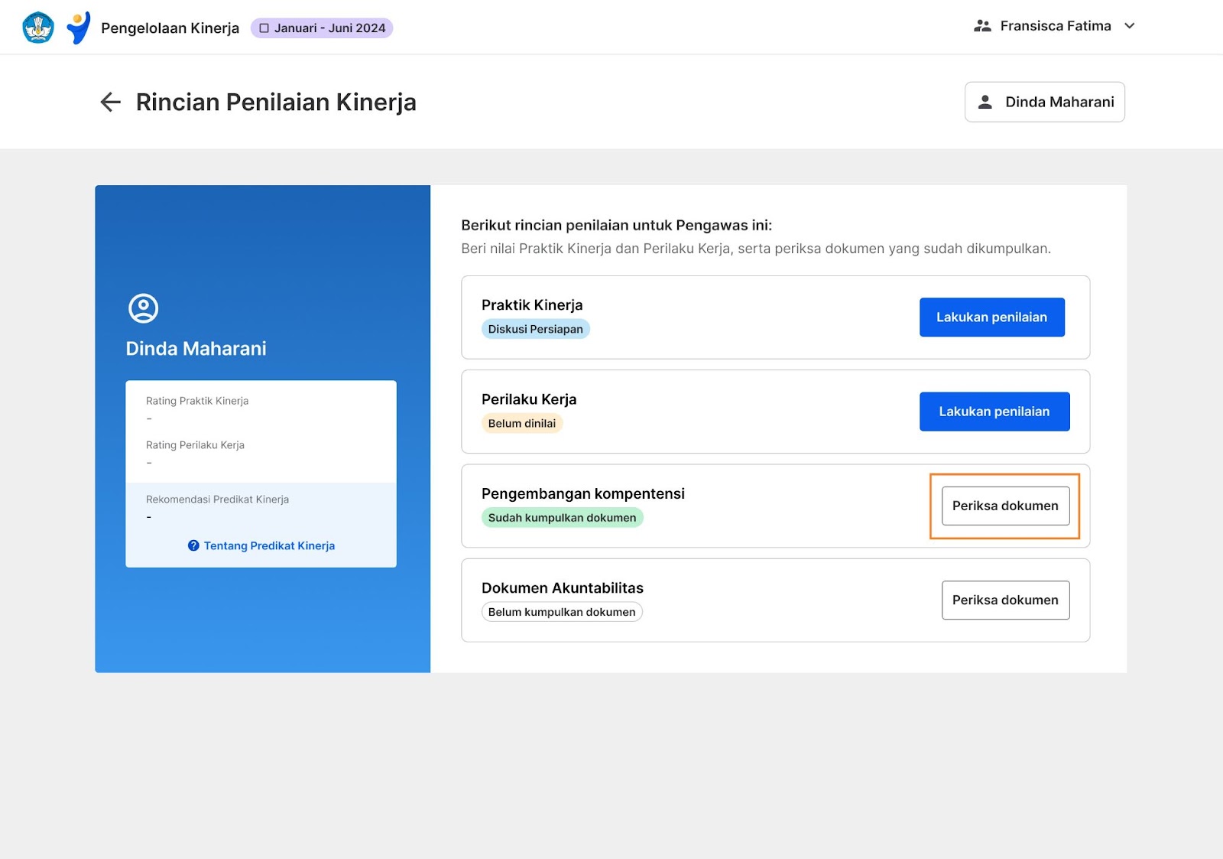Click the Belum kumpulkan dokumen tag
This screenshot has height=859, width=1223.
coord(562,612)
